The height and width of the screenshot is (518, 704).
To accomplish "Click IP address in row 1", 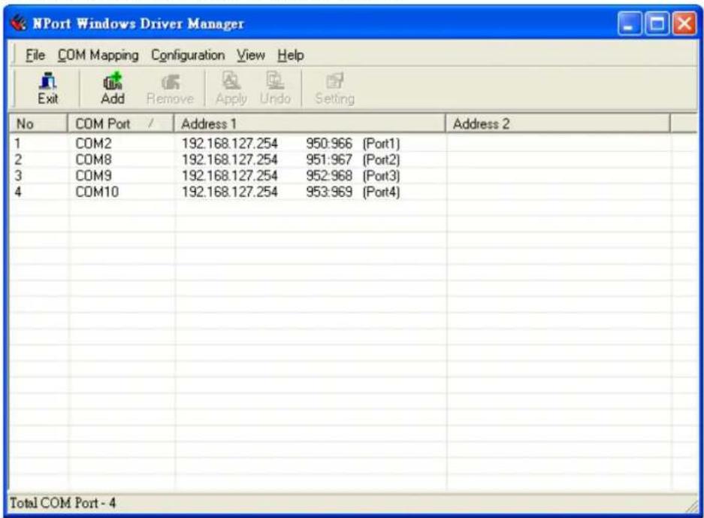I will click(229, 144).
